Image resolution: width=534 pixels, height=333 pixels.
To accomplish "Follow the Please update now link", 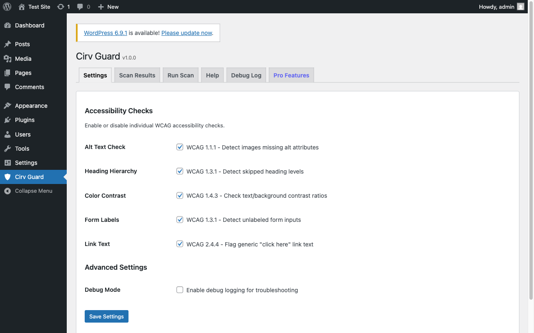I will [186, 33].
